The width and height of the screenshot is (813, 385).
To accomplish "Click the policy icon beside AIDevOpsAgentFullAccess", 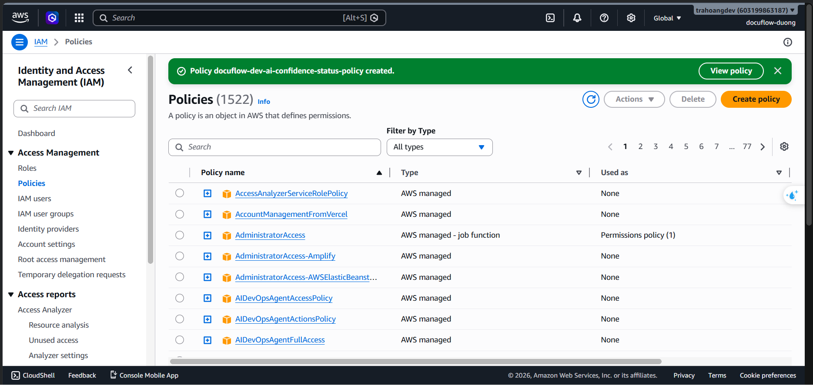I will 227,340.
